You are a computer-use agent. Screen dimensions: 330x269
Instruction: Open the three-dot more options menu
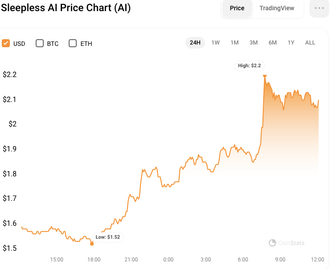(x=319, y=8)
